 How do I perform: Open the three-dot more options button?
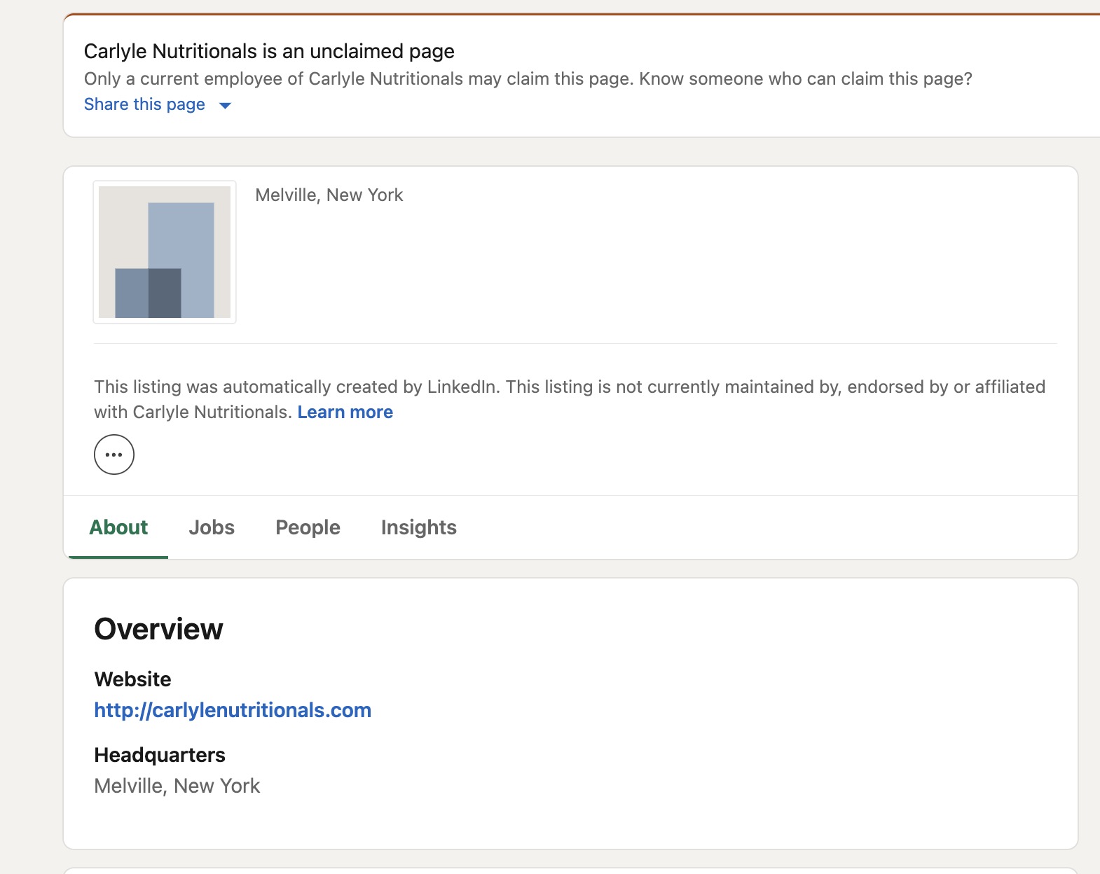tap(114, 455)
